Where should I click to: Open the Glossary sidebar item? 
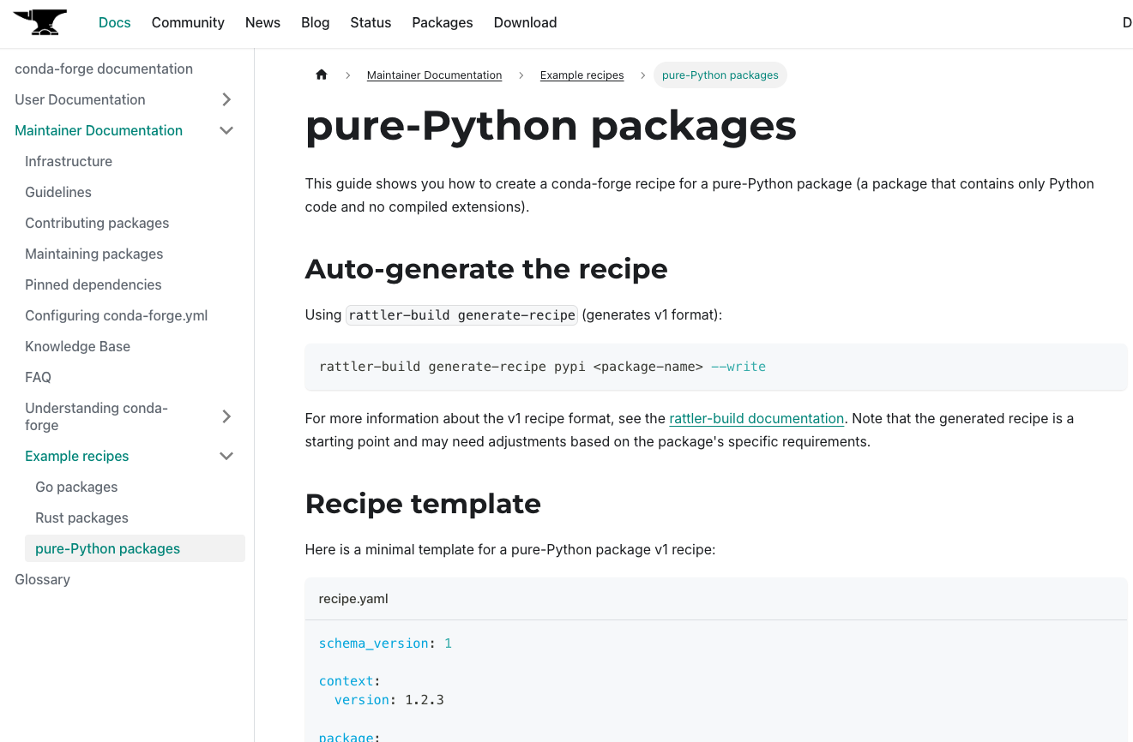coord(42,579)
